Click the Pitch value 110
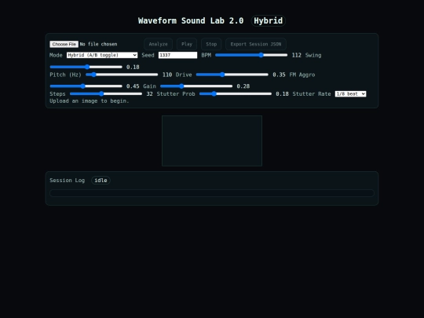 coord(167,75)
